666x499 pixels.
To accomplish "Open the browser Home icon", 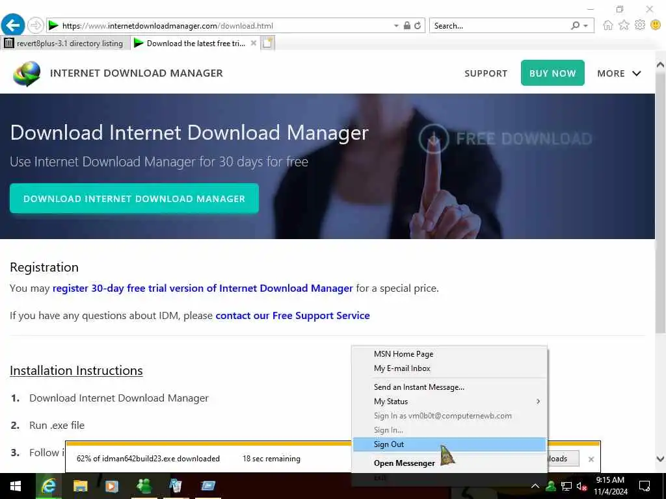I will tap(608, 25).
